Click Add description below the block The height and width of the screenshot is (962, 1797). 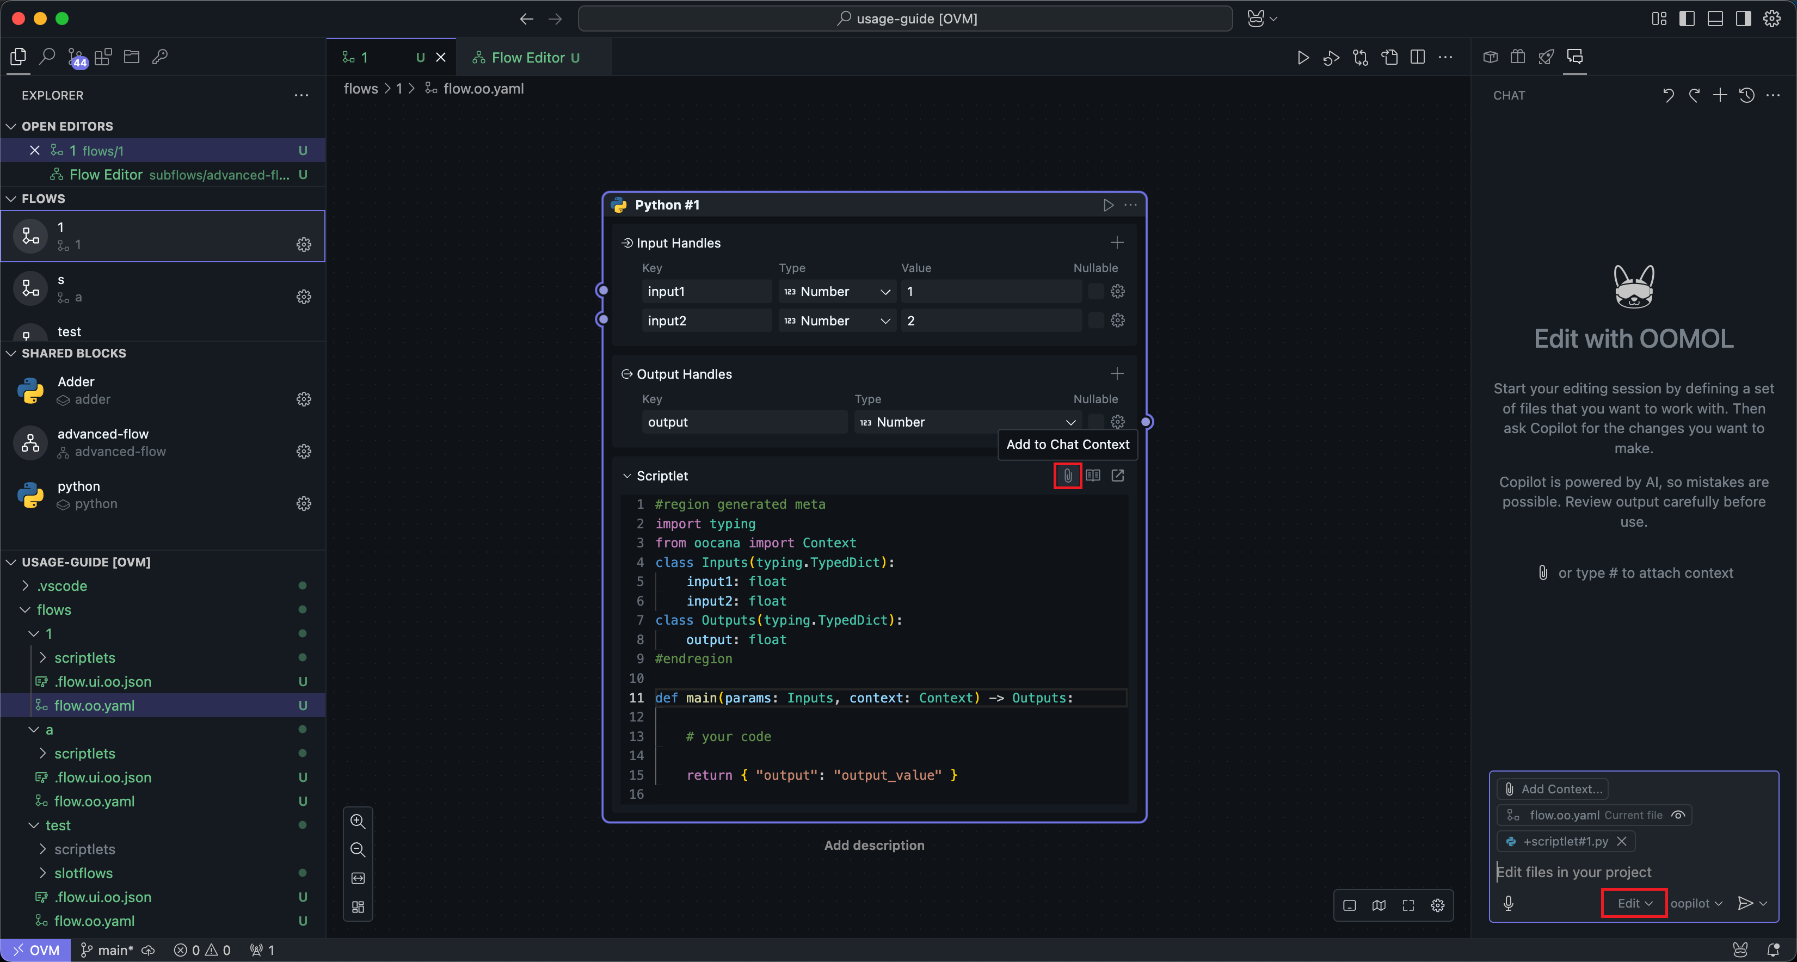pos(874,846)
